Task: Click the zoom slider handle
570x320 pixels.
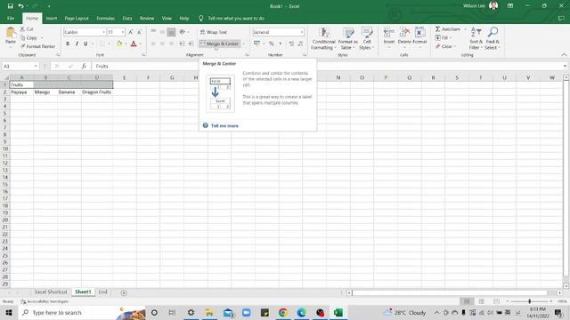Action: (x=529, y=301)
